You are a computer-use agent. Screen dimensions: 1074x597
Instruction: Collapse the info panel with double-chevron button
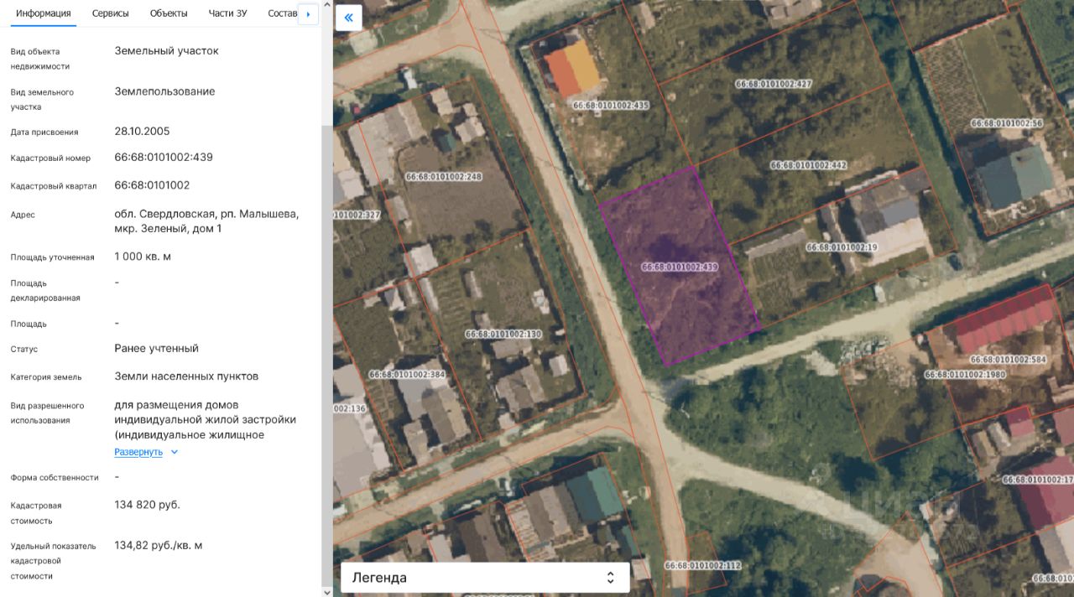348,18
